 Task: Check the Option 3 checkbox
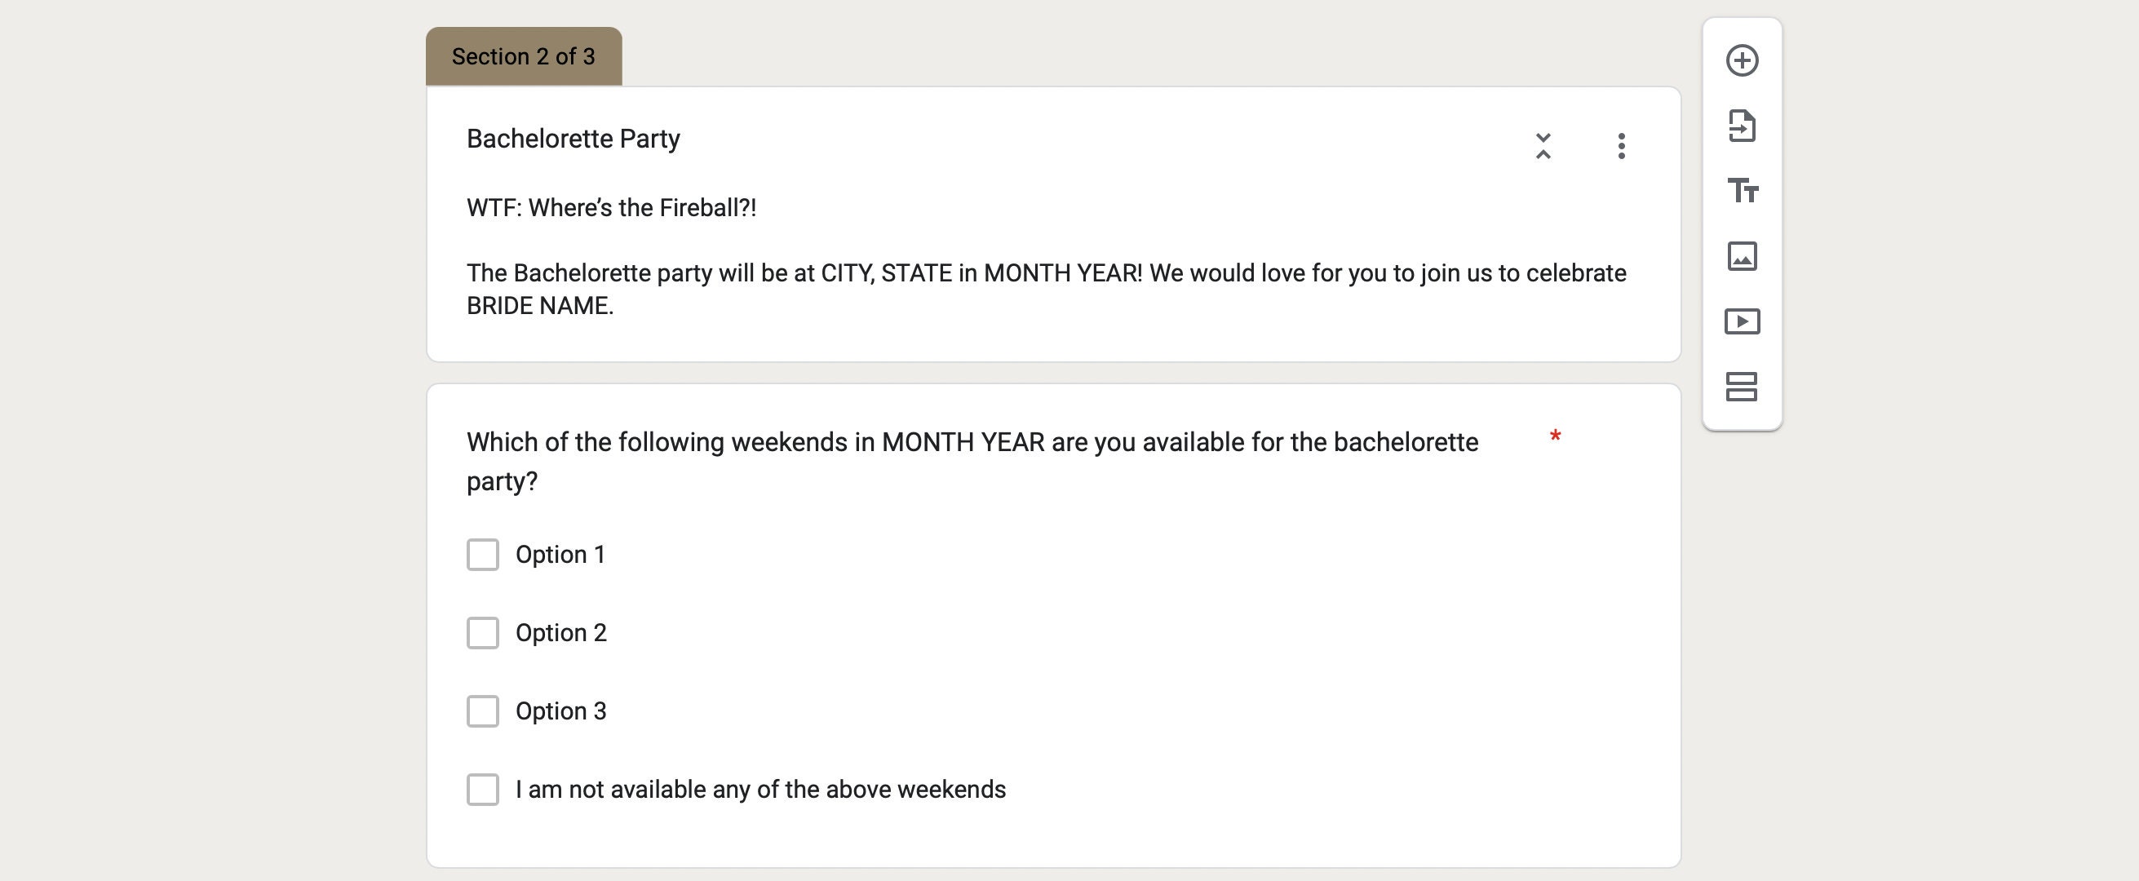(482, 711)
